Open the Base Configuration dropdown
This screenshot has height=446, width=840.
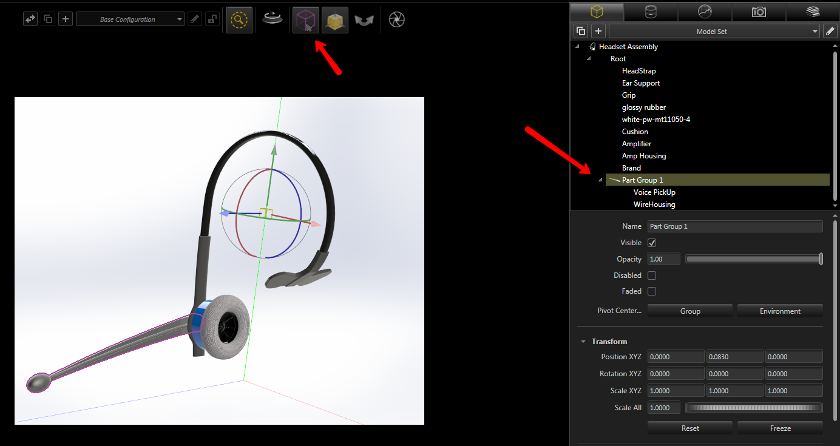point(130,19)
